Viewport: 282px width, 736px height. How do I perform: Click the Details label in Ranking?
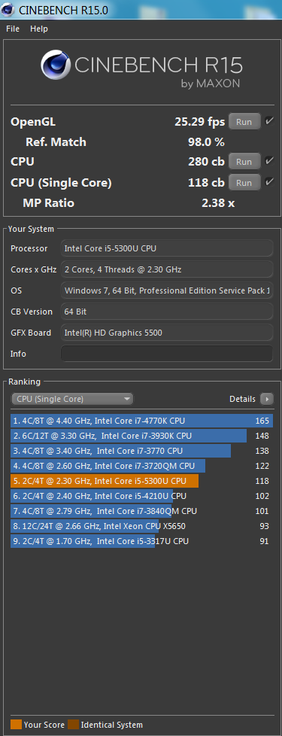click(242, 399)
